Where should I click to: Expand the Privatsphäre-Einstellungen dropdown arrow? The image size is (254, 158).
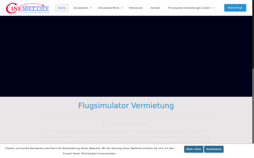click(x=213, y=8)
